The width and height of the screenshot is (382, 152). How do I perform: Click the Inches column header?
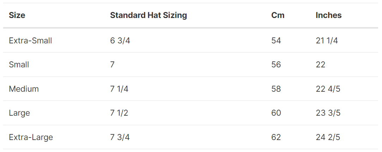click(329, 16)
